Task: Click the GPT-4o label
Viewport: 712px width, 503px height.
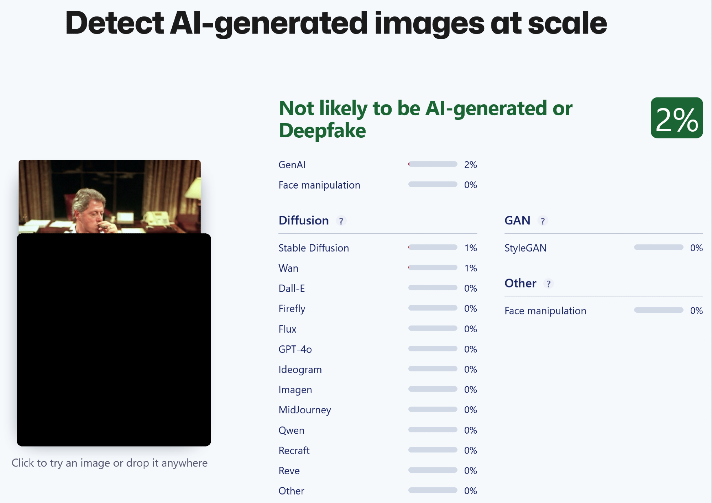Action: click(295, 349)
